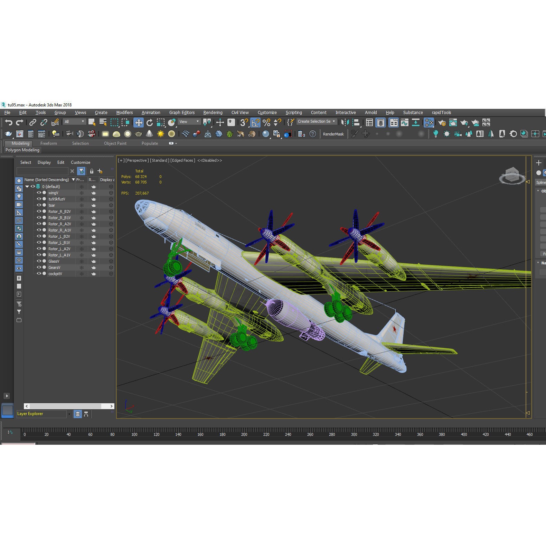
Task: Switch to the Object Paint ribbon tab
Action: (115, 143)
